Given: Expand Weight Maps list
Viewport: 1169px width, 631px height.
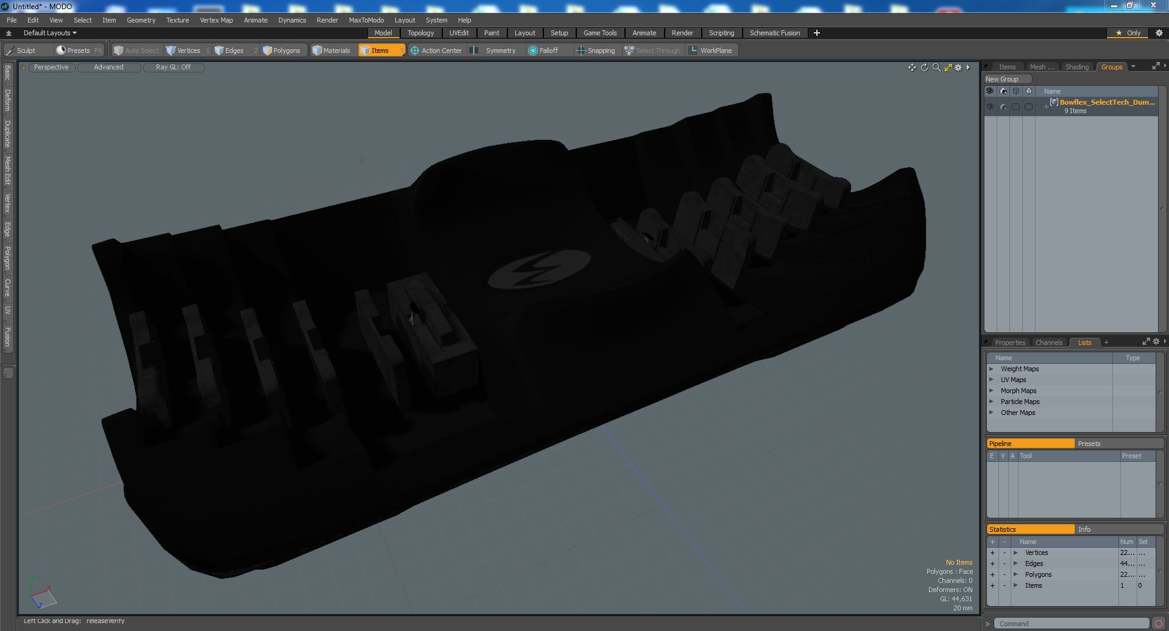Looking at the screenshot, I should click(991, 369).
